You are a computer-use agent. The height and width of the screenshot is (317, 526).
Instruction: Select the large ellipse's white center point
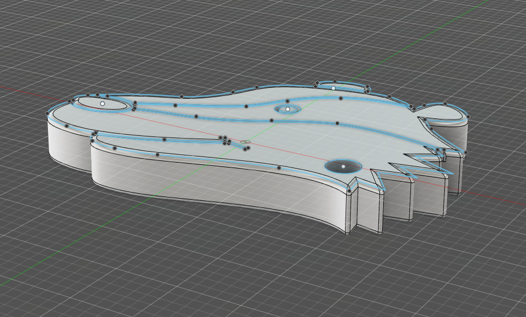tap(102, 104)
